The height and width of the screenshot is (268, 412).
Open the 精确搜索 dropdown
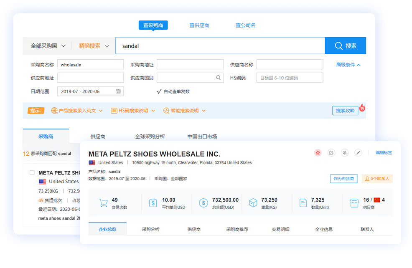94,46
